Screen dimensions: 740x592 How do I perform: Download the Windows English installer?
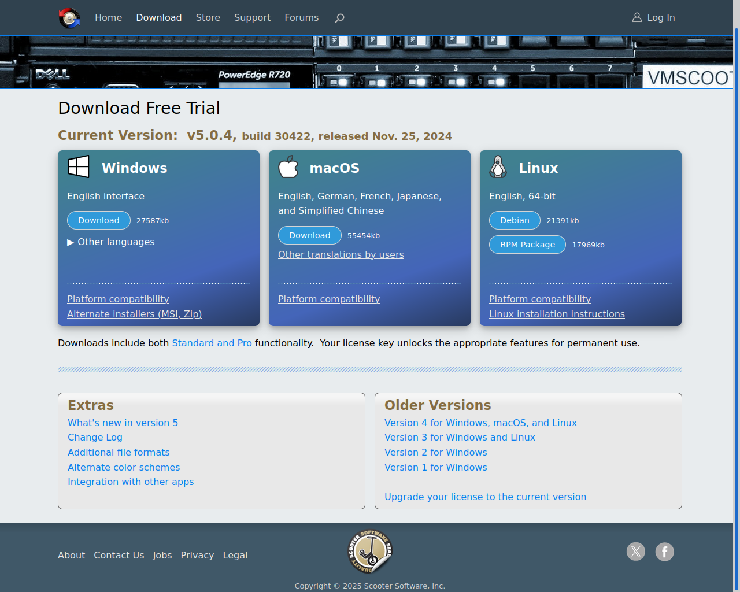pos(99,220)
